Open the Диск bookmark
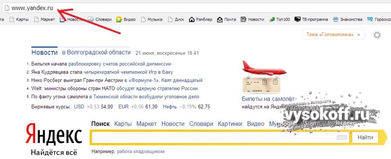Screen dimensions: 391x159 coord(176,19)
